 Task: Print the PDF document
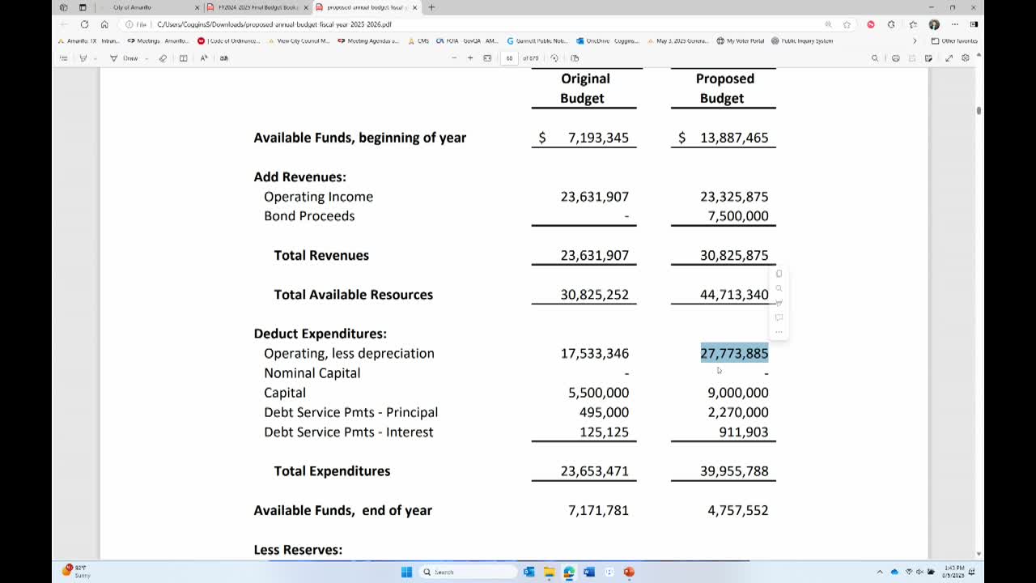point(895,58)
